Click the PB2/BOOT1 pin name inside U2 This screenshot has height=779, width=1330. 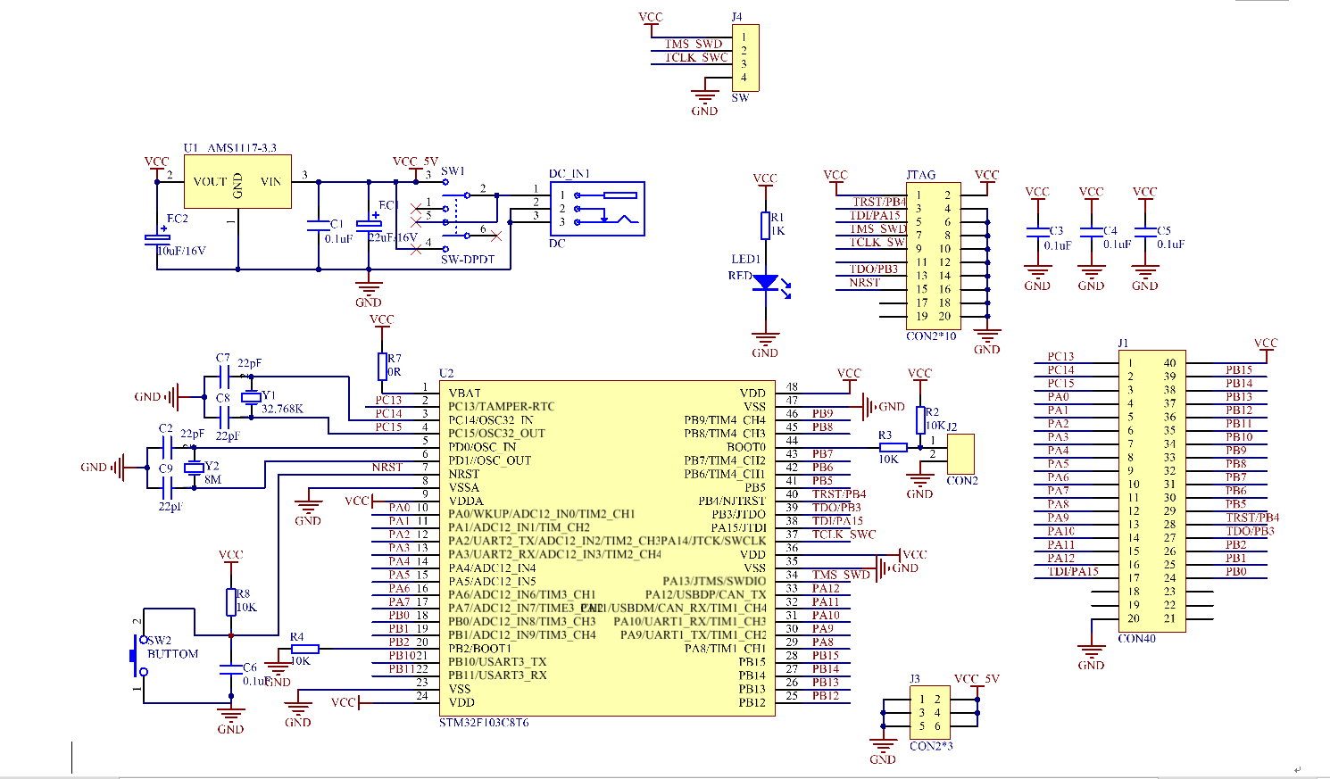pyautogui.click(x=479, y=648)
